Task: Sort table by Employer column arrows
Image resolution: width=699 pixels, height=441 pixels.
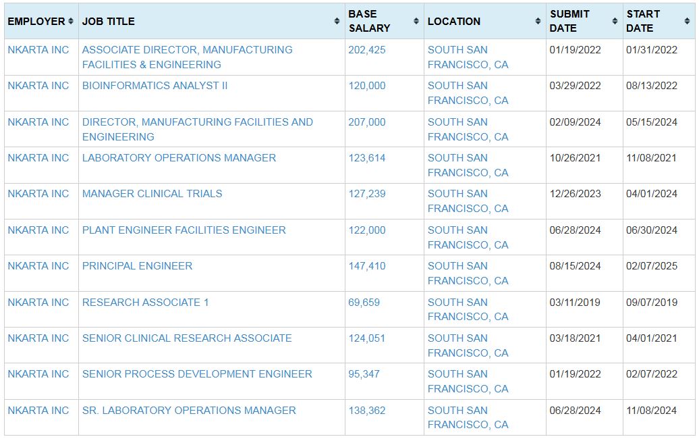Action: (x=70, y=21)
